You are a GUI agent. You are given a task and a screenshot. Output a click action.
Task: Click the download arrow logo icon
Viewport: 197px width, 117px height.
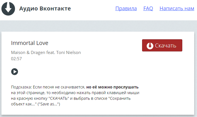(x=8, y=8)
